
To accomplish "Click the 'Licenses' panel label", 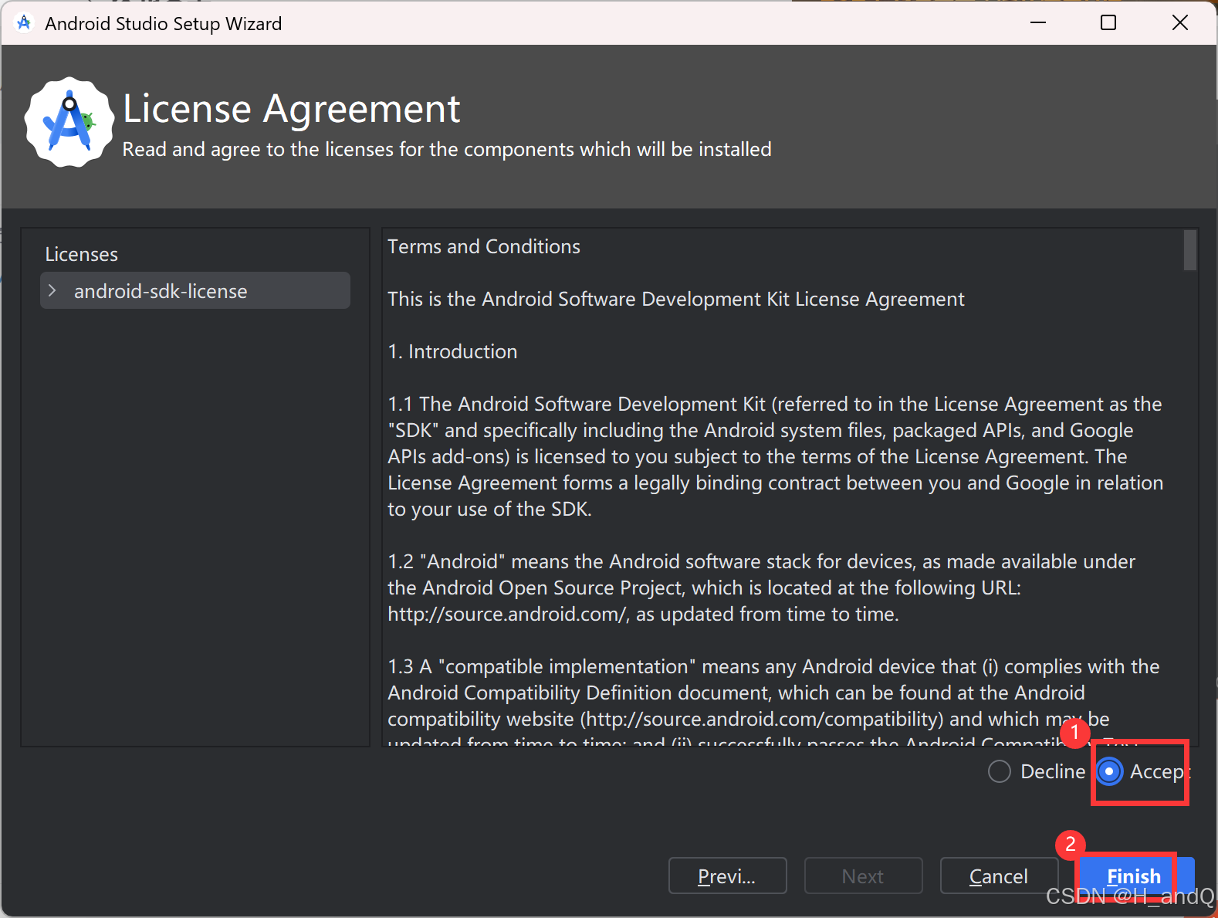I will click(82, 254).
